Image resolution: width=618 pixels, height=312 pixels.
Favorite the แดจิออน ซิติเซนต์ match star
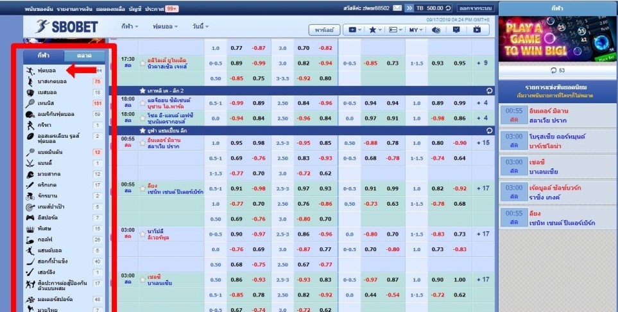[x=142, y=103]
